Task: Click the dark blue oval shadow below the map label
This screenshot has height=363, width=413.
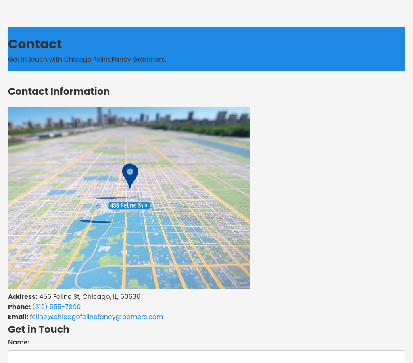Action: (96, 221)
